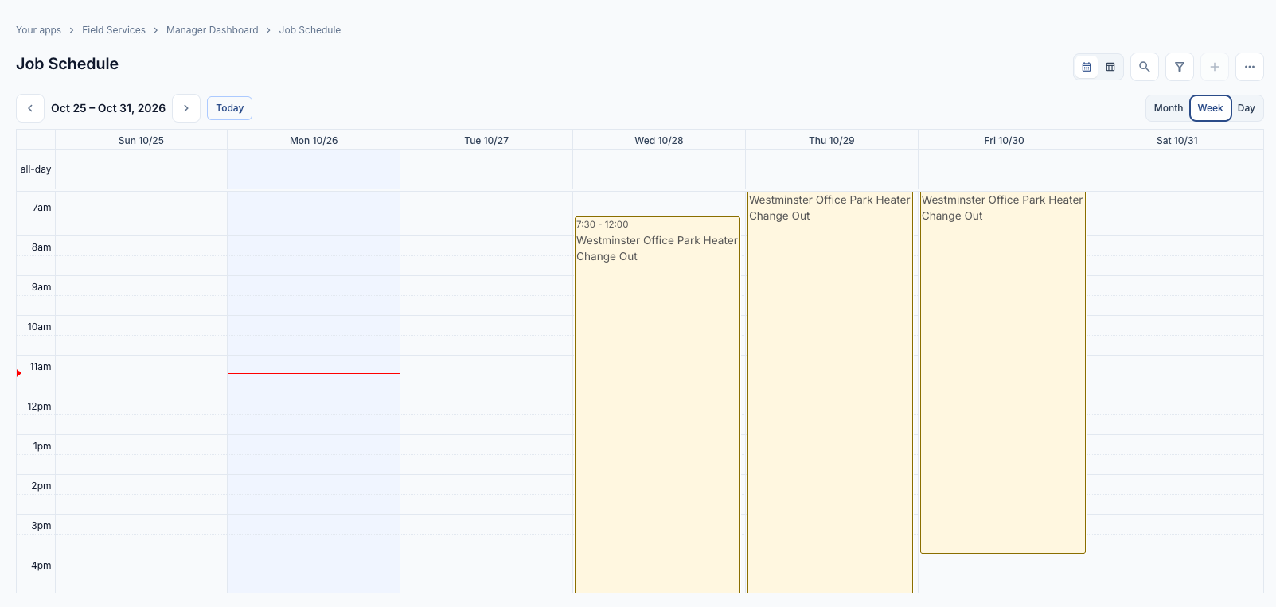Go to previous week arrow

pos(30,108)
